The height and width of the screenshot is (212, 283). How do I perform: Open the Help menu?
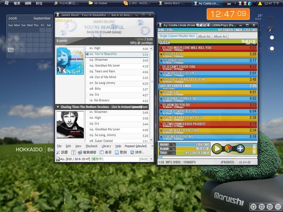[x=118, y=146]
